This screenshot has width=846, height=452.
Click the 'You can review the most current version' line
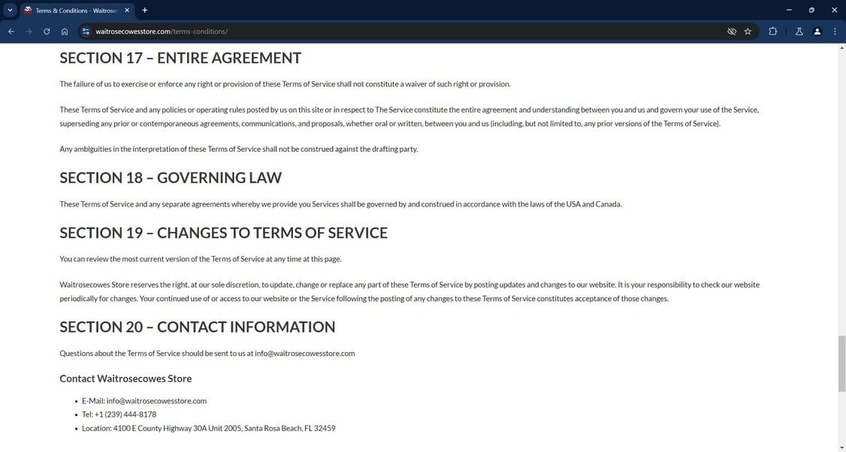click(201, 259)
